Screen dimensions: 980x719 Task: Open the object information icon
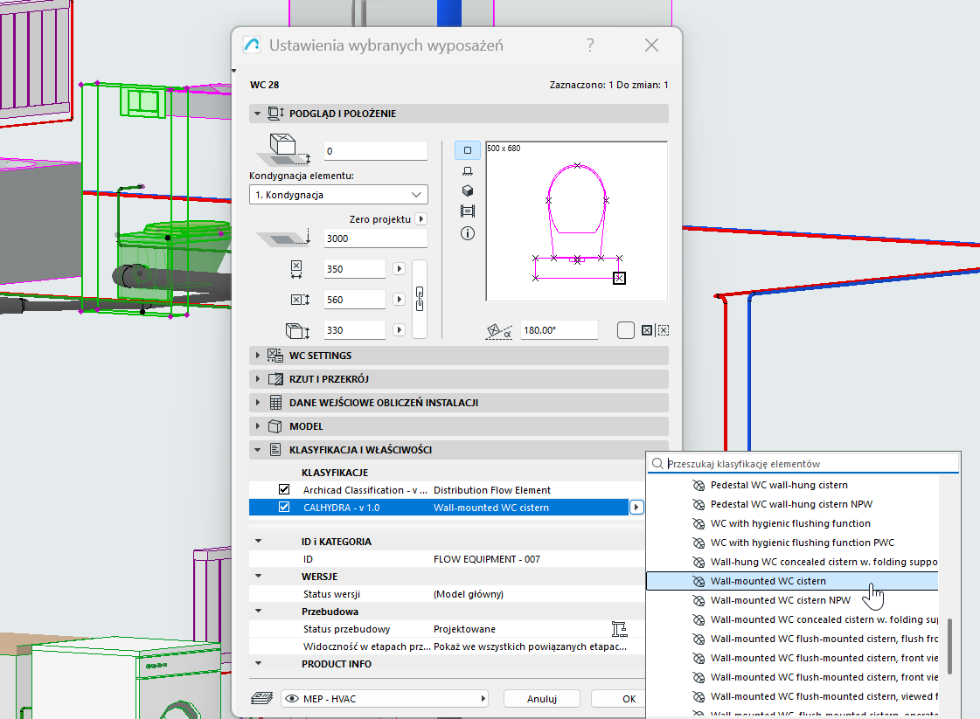[467, 233]
